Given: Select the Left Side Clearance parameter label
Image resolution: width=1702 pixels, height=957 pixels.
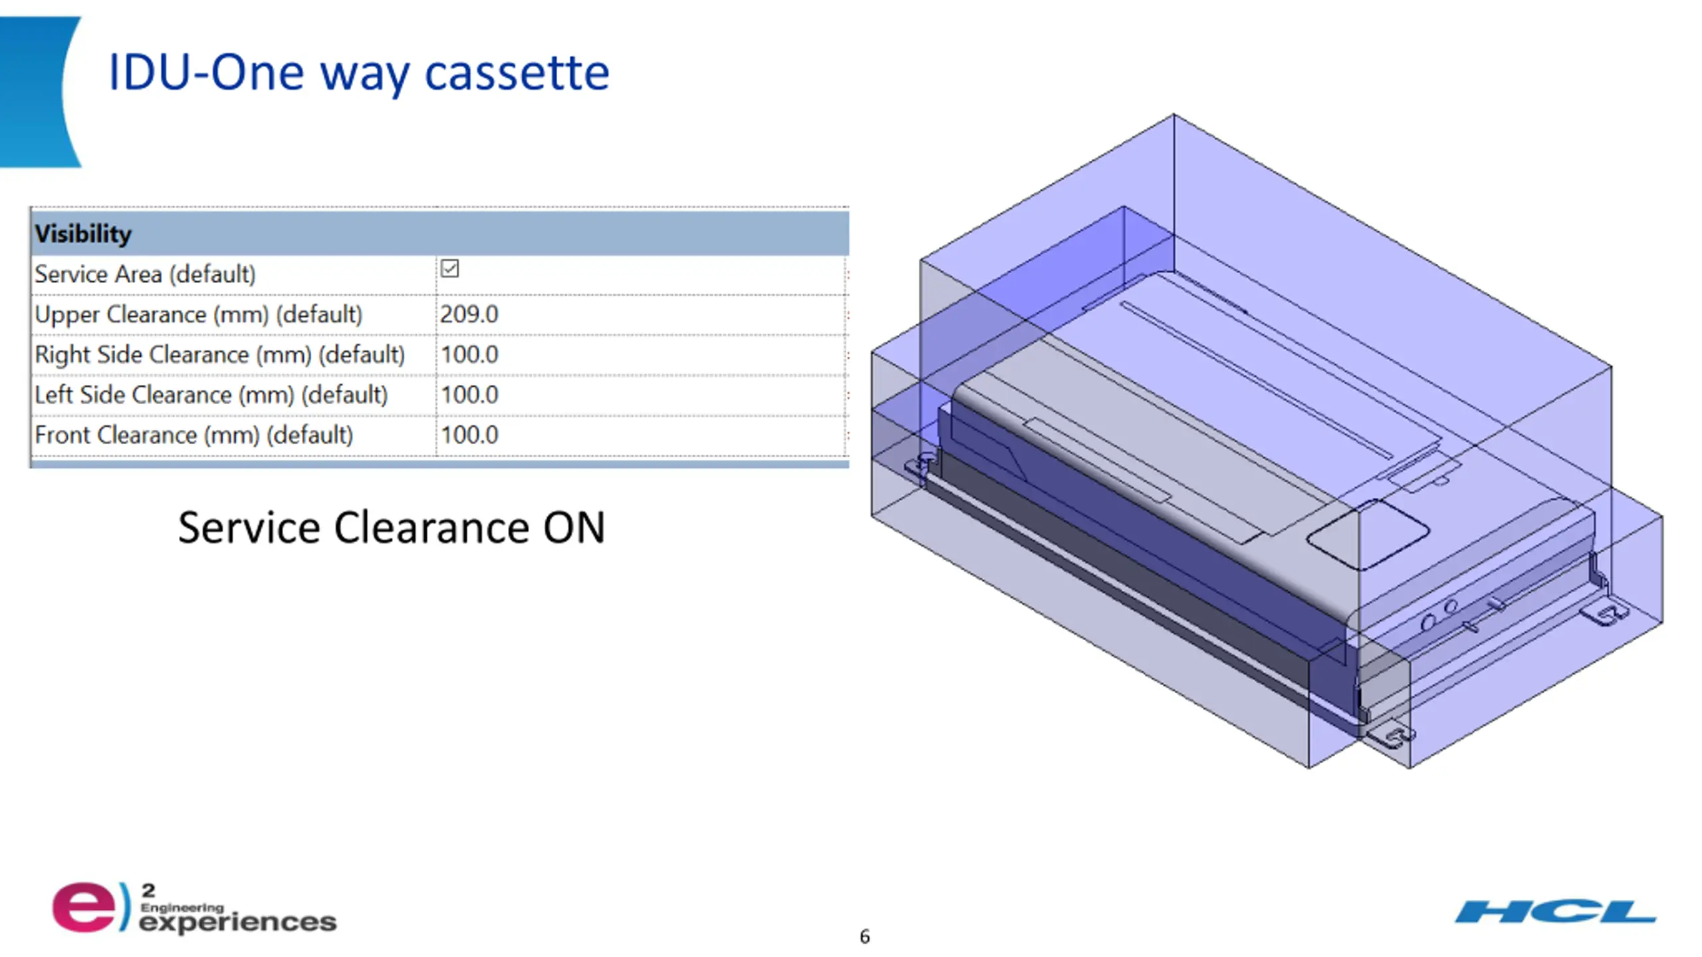Looking at the screenshot, I should [211, 395].
